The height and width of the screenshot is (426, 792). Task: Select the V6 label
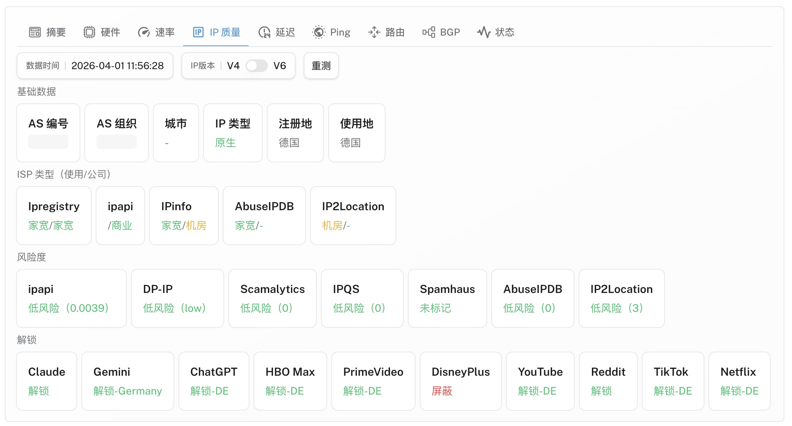click(x=280, y=66)
